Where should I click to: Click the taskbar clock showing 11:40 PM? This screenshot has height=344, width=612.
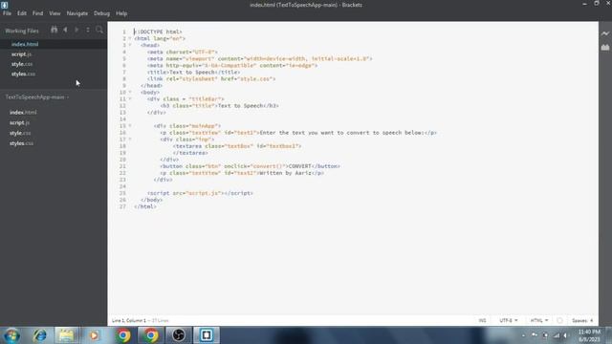click(589, 335)
